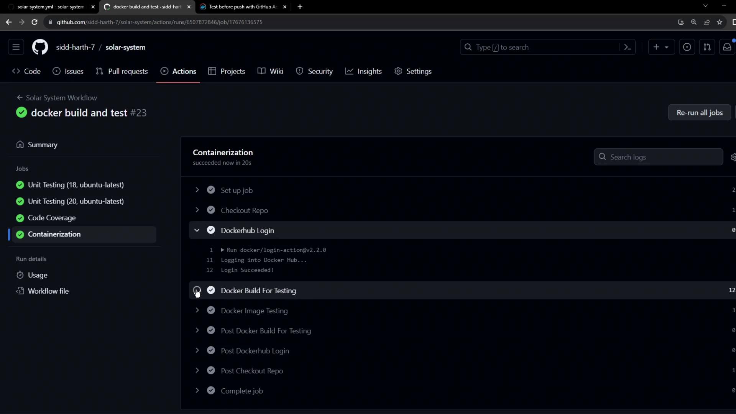Click the GitHub Octocat logo
The width and height of the screenshot is (736, 414).
coord(40,47)
